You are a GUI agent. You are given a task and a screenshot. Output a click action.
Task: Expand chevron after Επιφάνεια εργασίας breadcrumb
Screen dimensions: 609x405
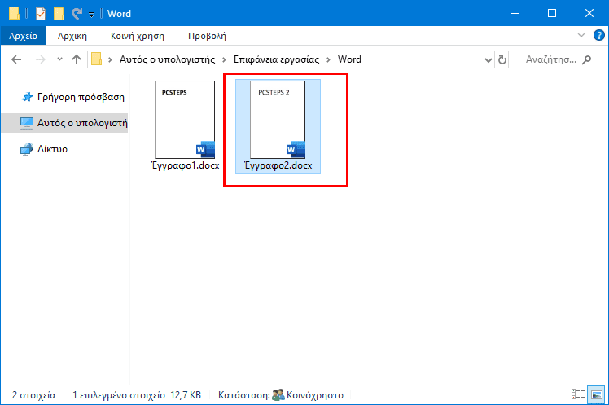tap(328, 59)
